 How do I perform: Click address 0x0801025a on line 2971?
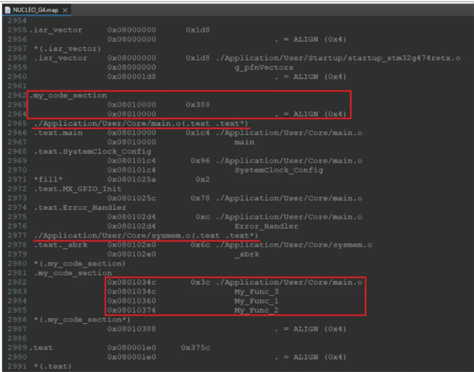tap(131, 179)
